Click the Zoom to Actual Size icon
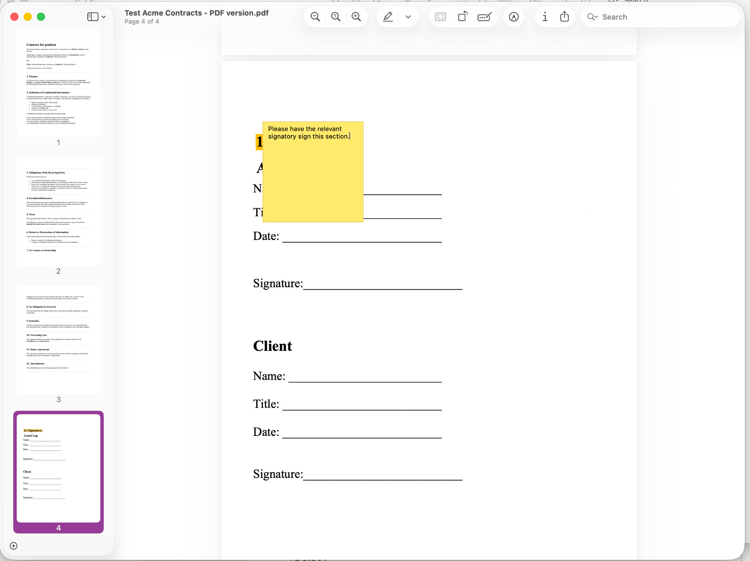This screenshot has height=561, width=750. (x=335, y=17)
